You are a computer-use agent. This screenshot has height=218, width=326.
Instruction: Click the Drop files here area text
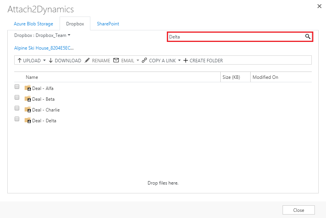tap(163, 183)
